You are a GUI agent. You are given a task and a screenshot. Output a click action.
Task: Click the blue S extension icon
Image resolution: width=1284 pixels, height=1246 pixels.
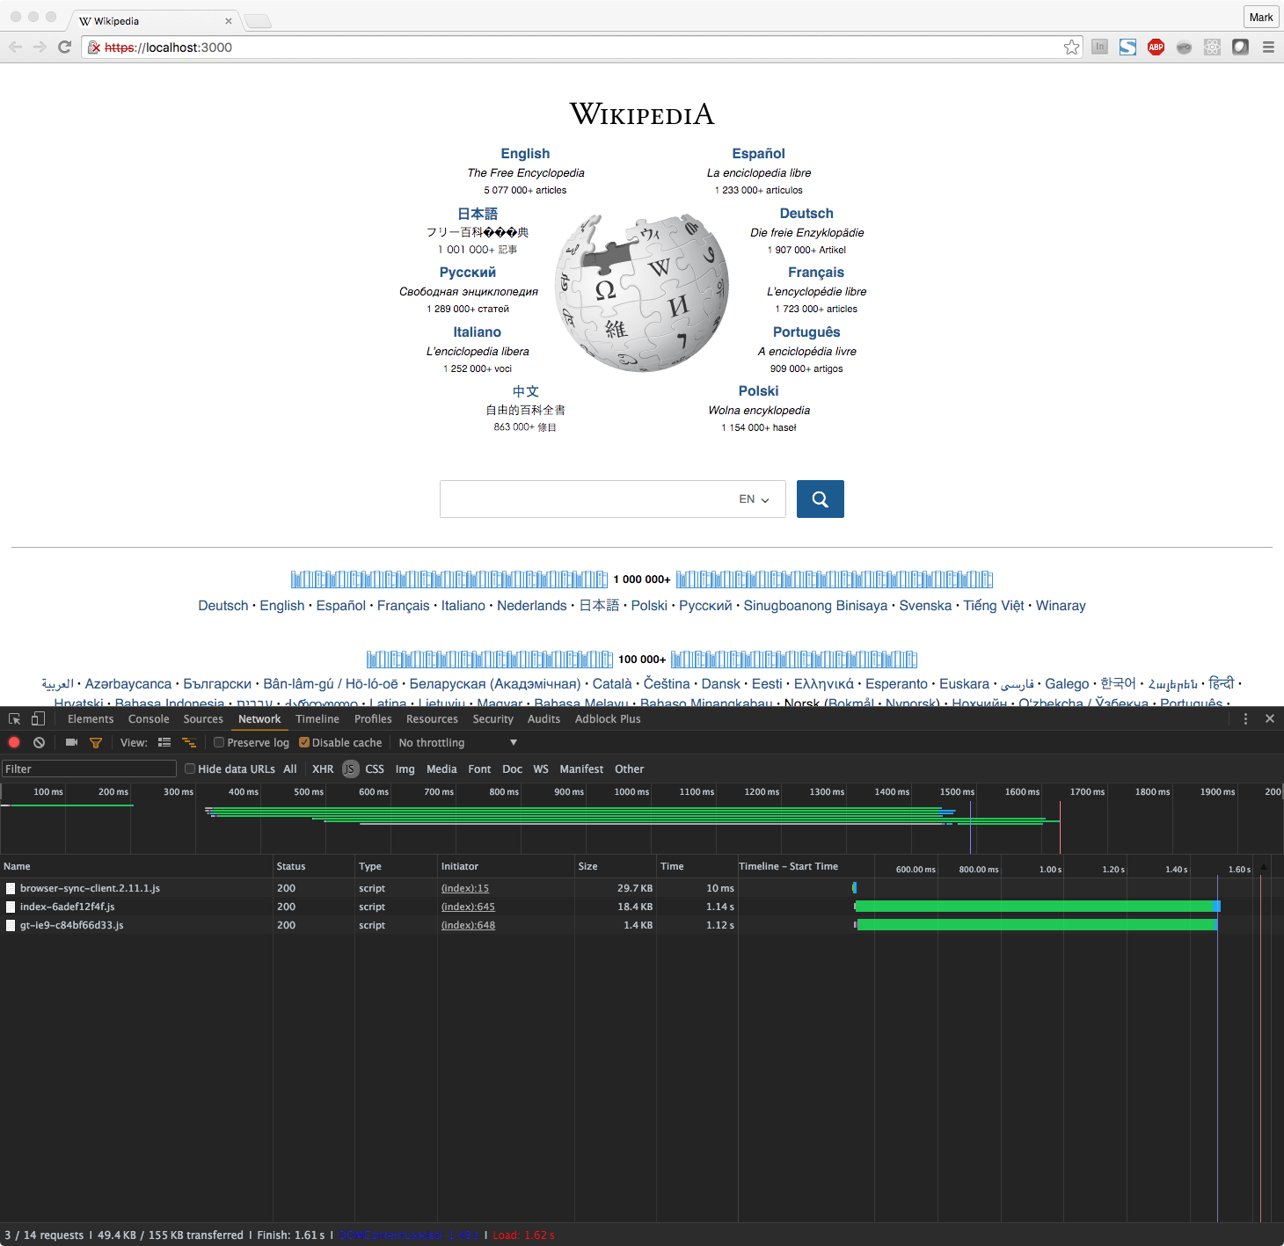click(1127, 47)
